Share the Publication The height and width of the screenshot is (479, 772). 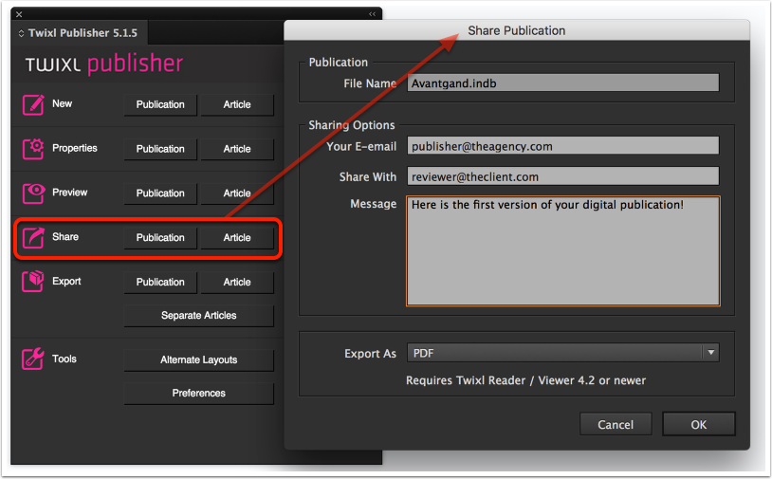click(160, 238)
